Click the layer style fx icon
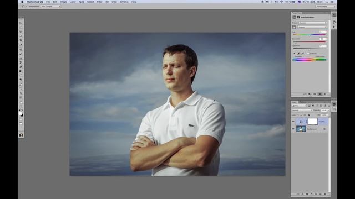This screenshot has width=355, height=199. pos(302,194)
